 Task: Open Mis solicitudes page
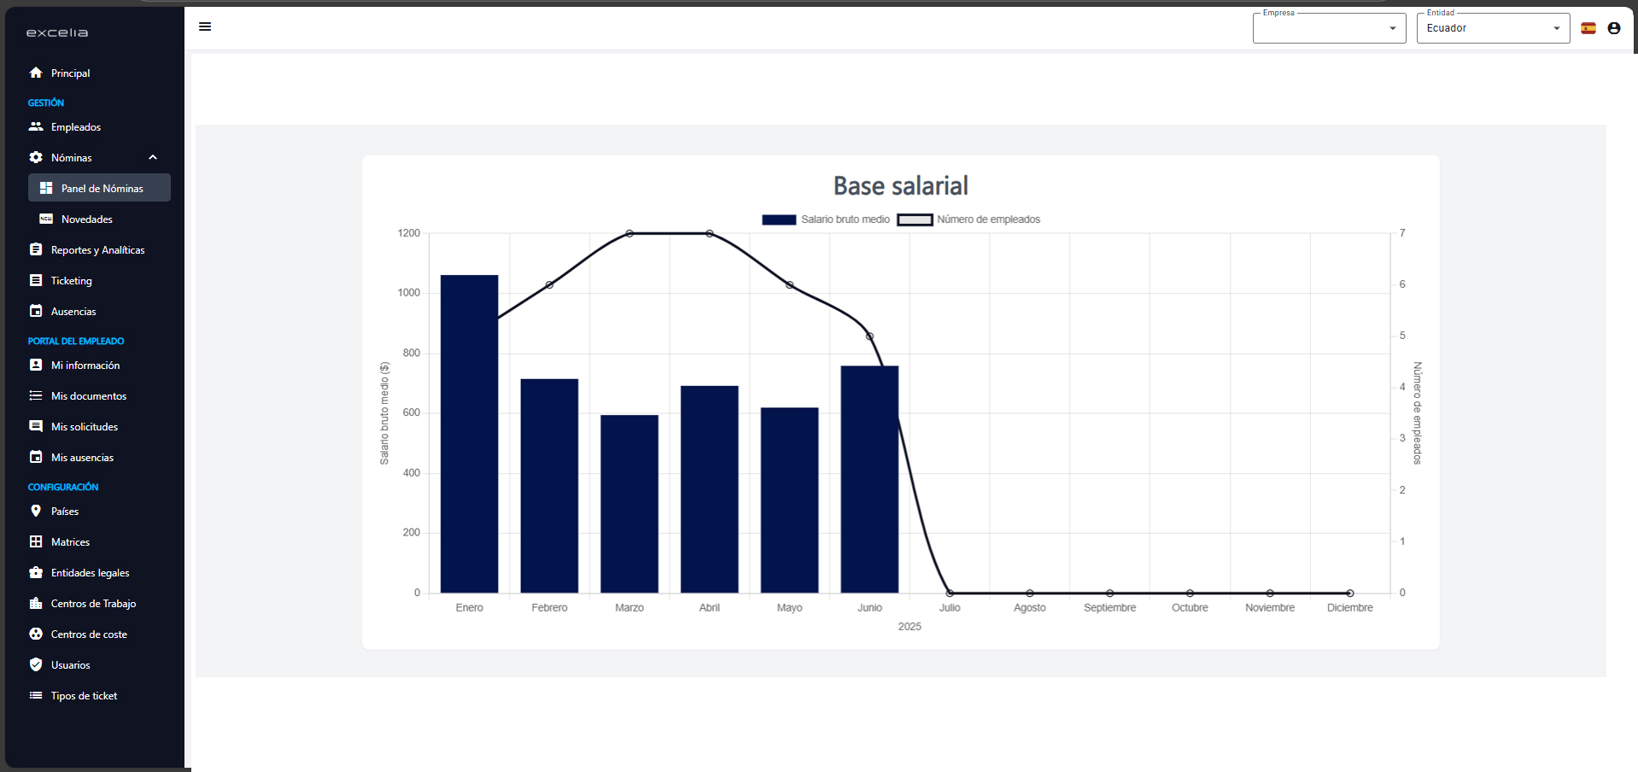(85, 426)
